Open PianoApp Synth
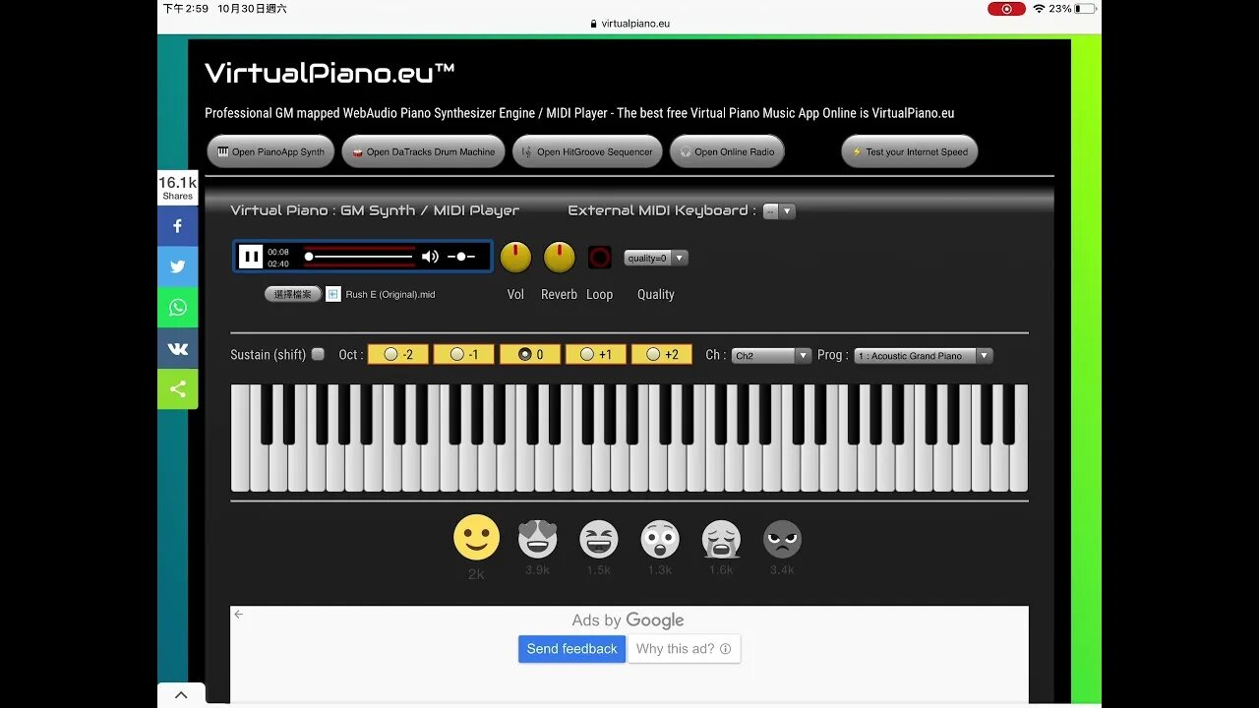Image resolution: width=1259 pixels, height=708 pixels. point(270,151)
